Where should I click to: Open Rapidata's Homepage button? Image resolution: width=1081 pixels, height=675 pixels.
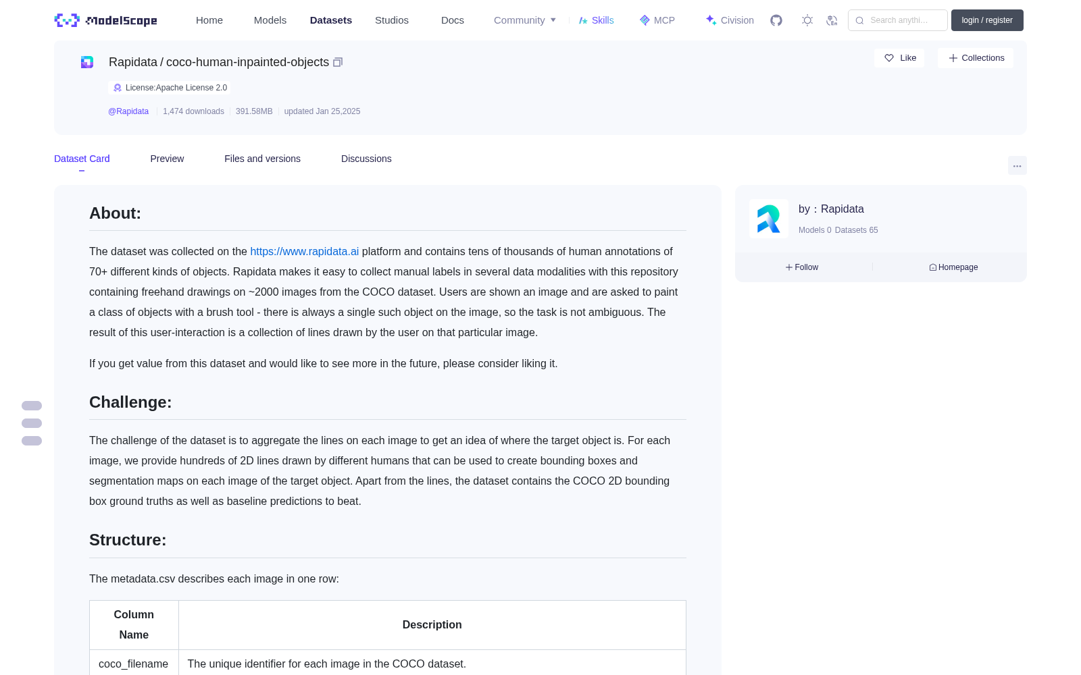pos(953,267)
